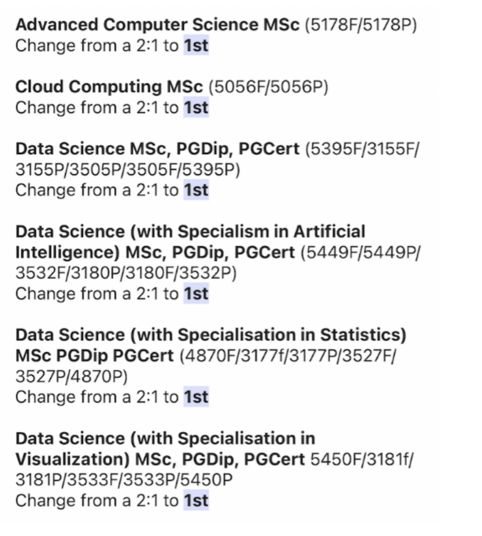Click the Advanced Computer Science MSc heading
Screen dimensions: 482x536
pyautogui.click(x=157, y=25)
